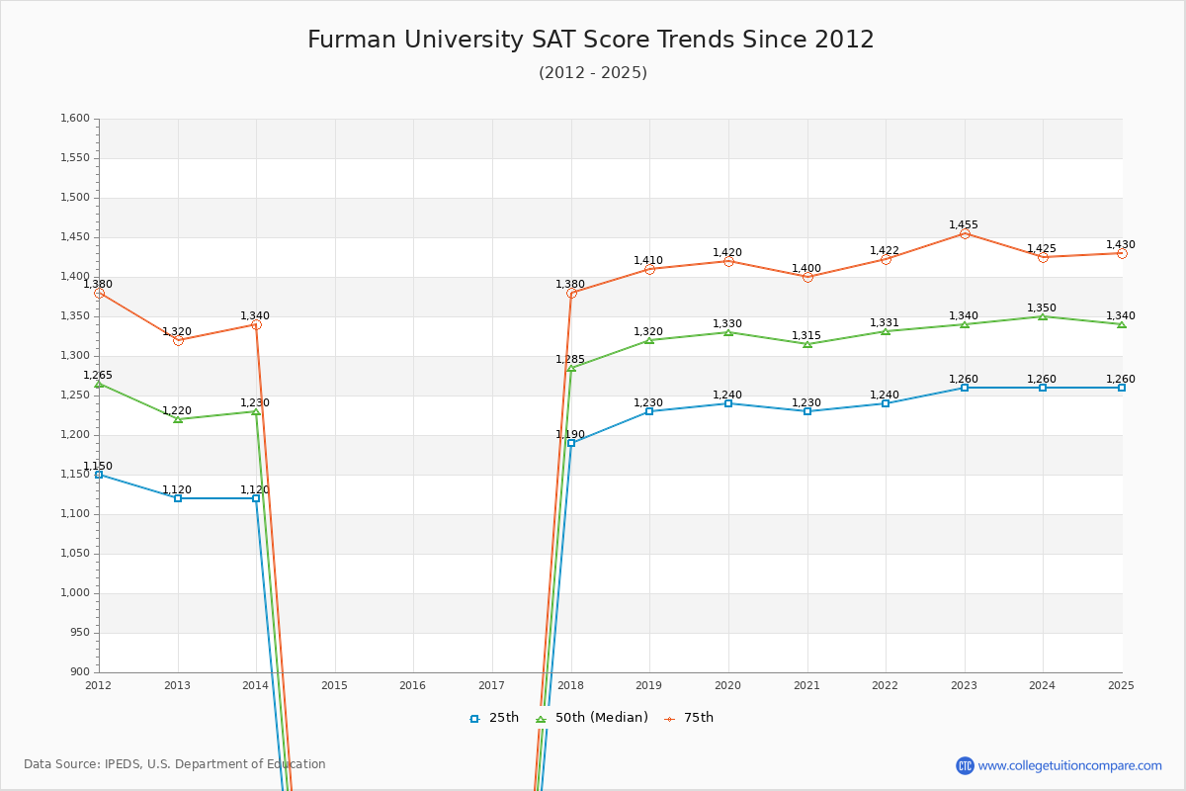Select the 2012 75th point labeled 1,380
The height and width of the screenshot is (791, 1186).
click(x=99, y=293)
